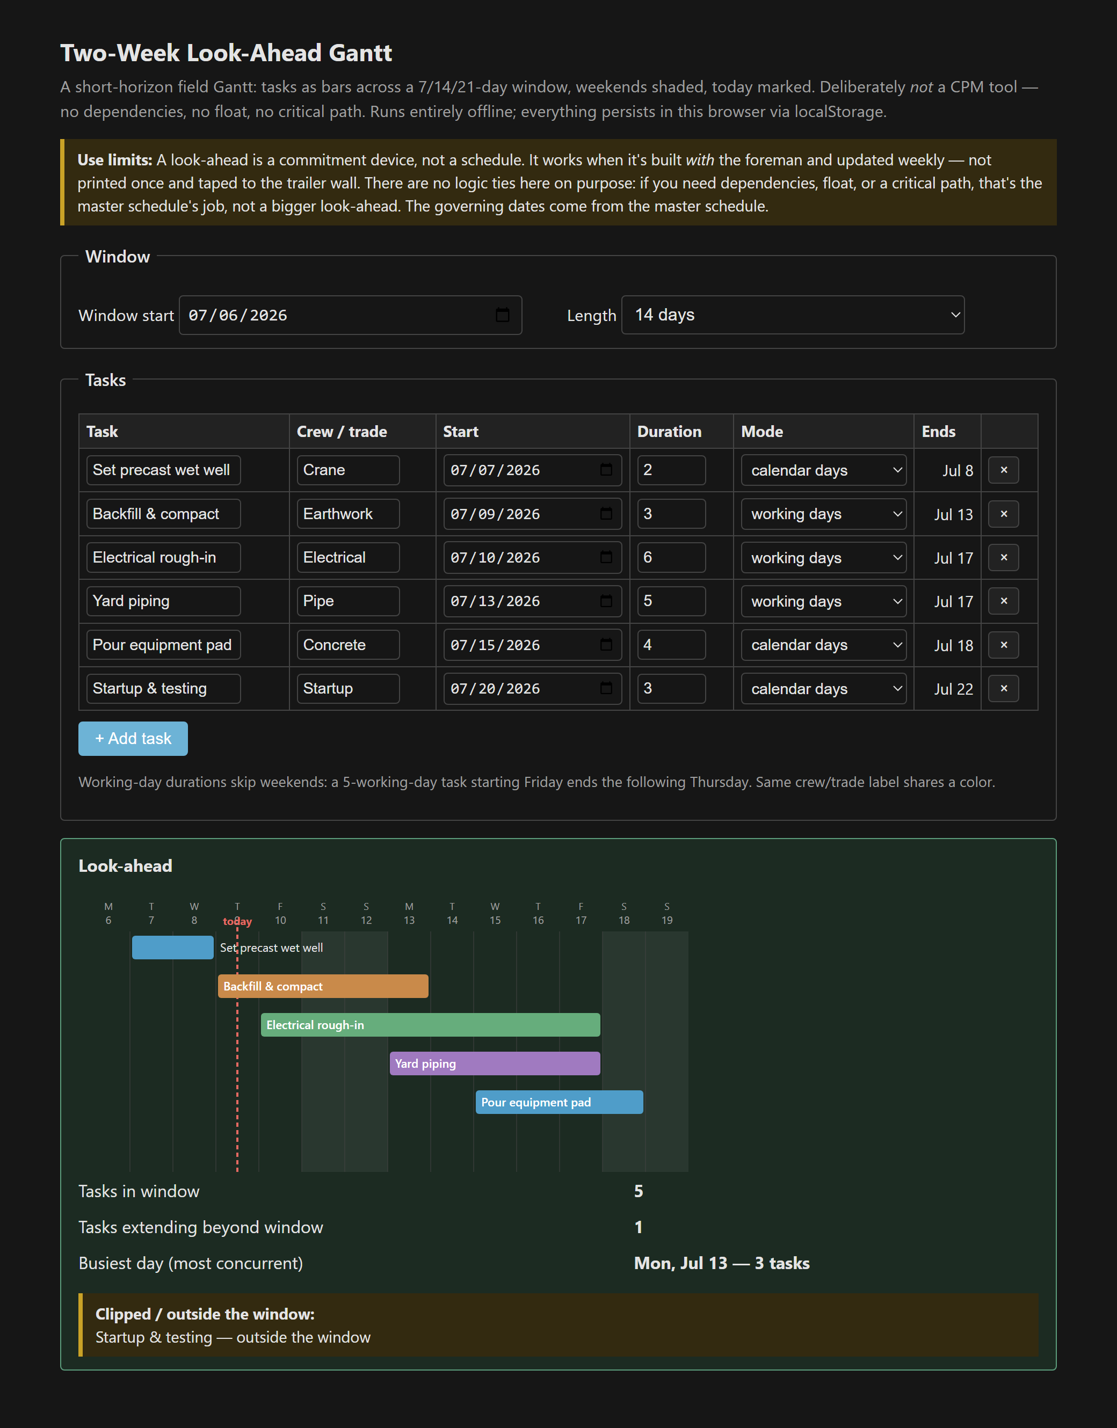Click duration field showing 6 for Electrical rough-in
Viewport: 1117px width, 1428px height.
[672, 558]
